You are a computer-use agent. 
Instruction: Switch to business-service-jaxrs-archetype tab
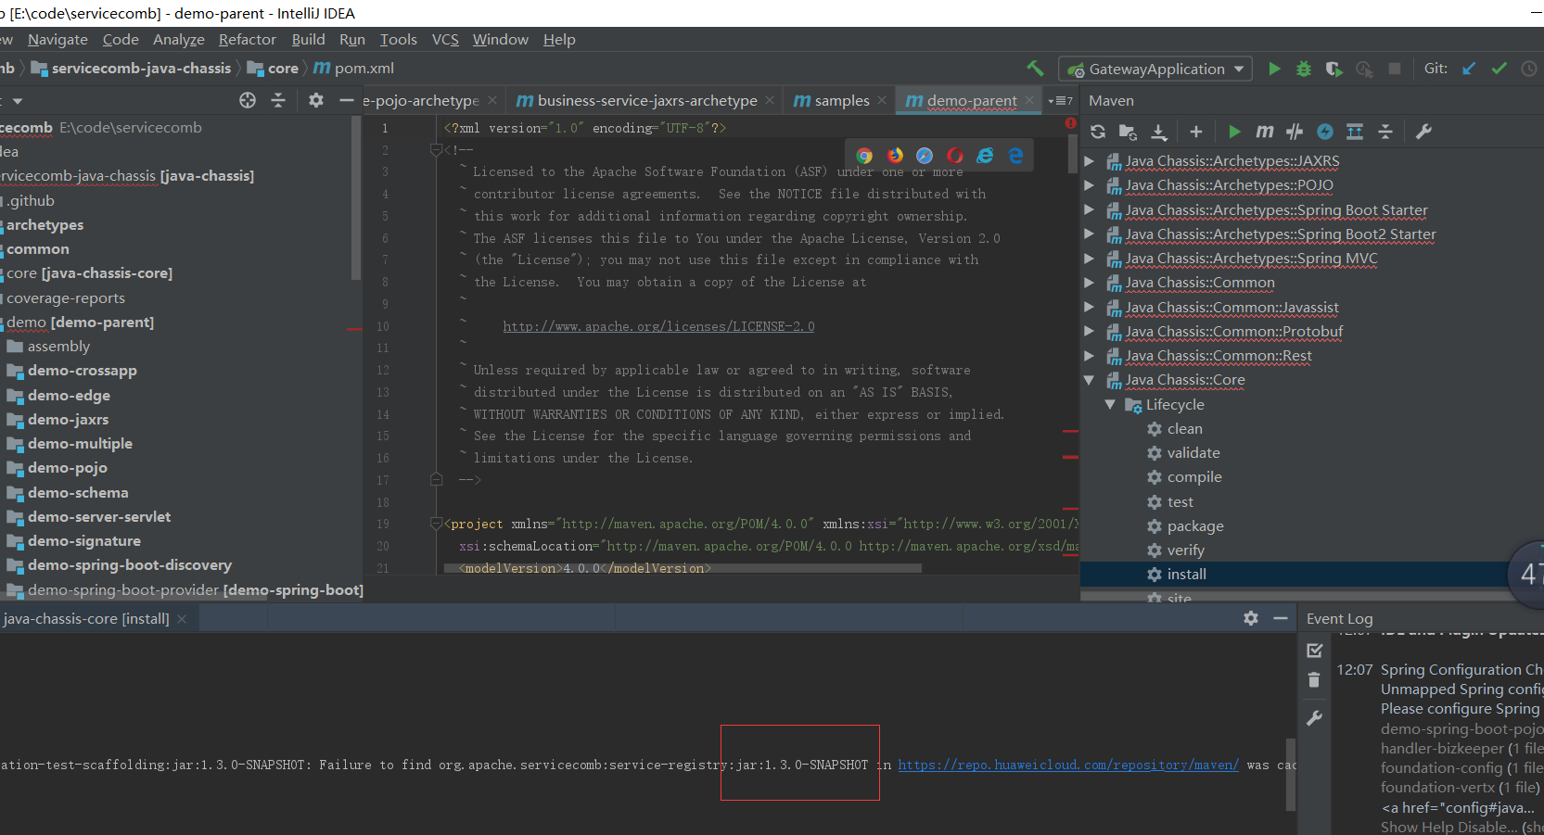coord(646,100)
